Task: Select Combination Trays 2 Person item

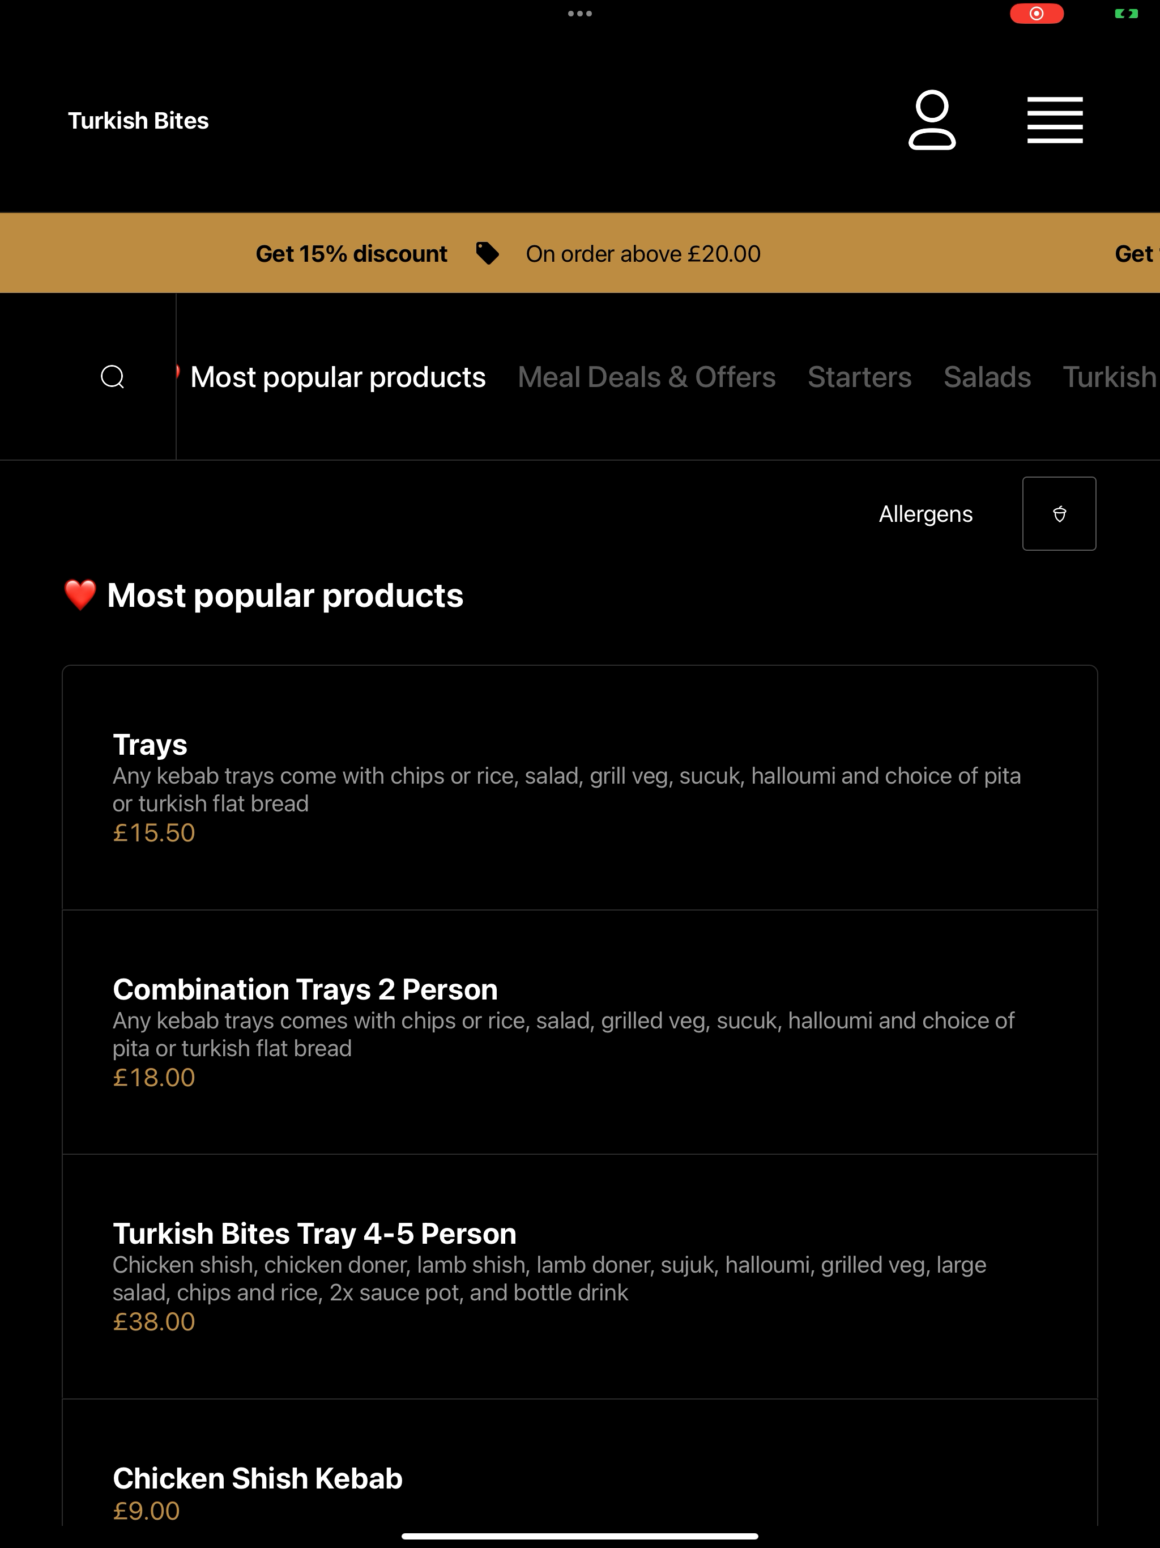Action: coord(579,1032)
